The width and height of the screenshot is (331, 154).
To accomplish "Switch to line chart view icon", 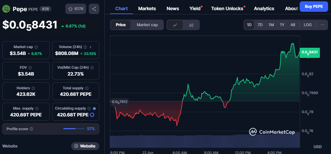I will click(175, 25).
